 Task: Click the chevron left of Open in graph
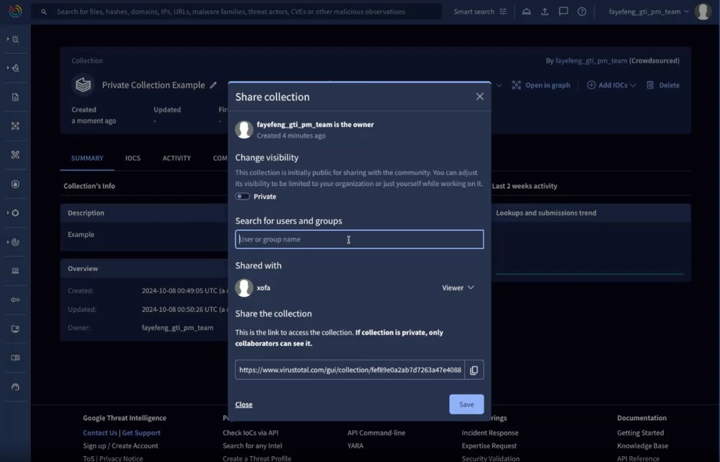tap(499, 85)
